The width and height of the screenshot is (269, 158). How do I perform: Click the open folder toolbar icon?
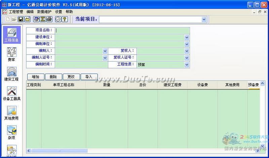pyautogui.click(x=14, y=19)
